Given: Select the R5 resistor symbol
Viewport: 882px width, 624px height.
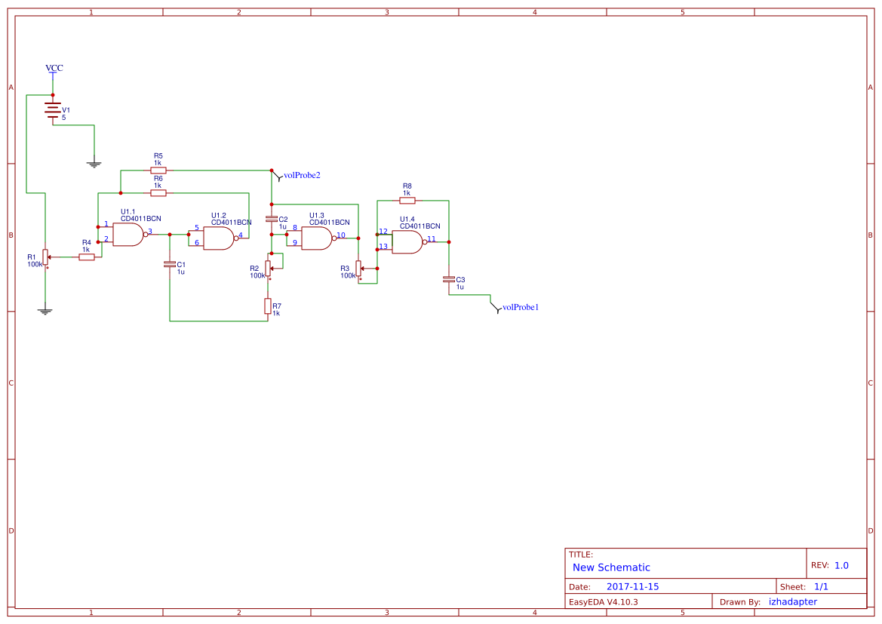Looking at the screenshot, I should pos(158,170).
